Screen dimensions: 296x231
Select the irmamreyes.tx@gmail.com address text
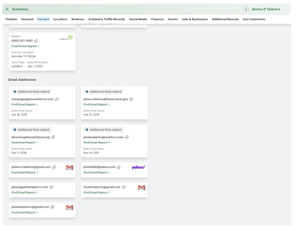(x=102, y=187)
